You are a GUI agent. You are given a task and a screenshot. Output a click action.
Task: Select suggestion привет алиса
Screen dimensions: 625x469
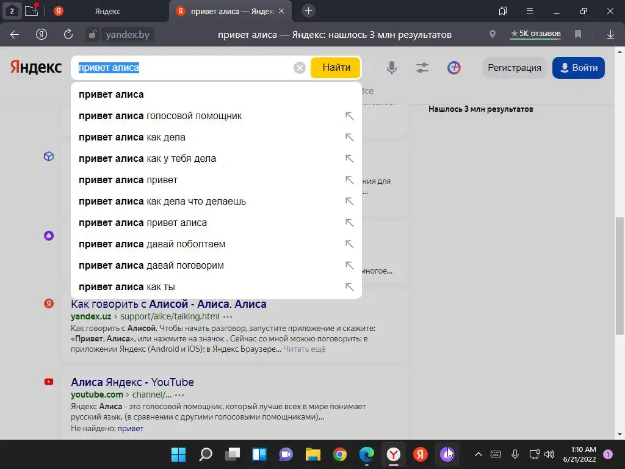tap(216, 95)
